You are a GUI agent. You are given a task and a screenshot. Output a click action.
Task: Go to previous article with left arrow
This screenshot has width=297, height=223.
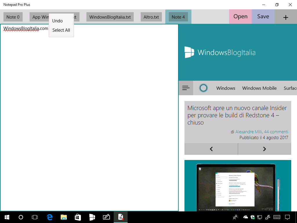point(211,149)
